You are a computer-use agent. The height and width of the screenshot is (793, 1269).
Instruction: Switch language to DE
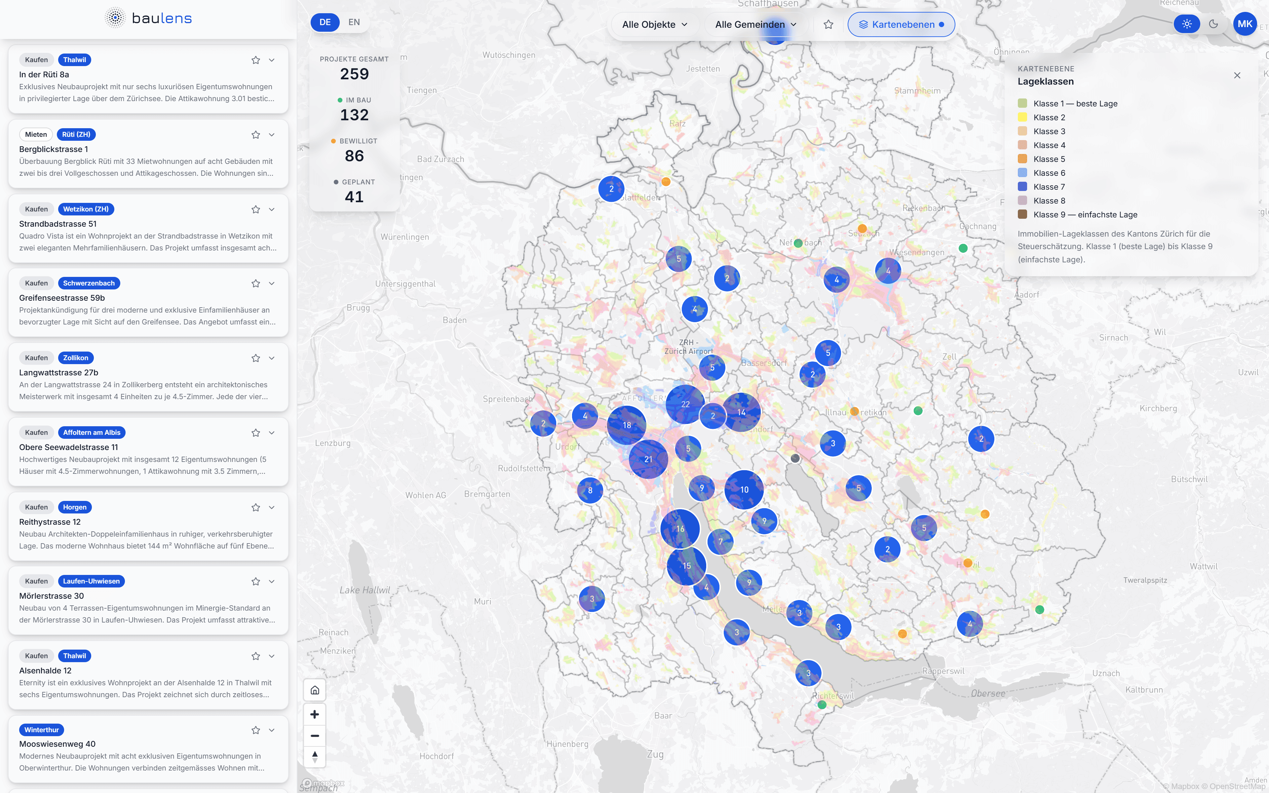(325, 22)
